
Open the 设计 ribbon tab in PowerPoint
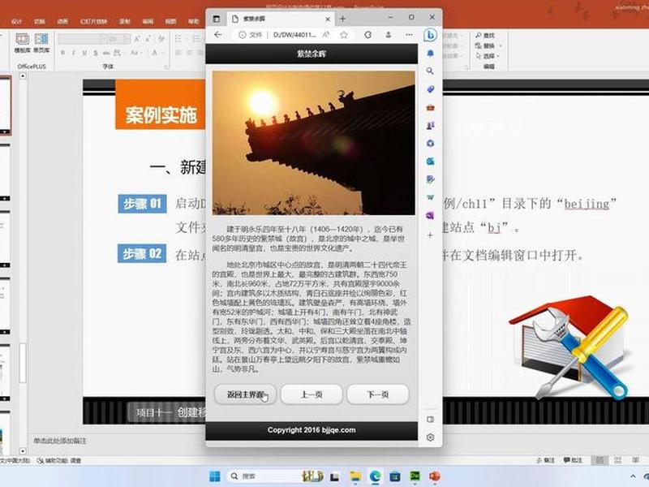pyautogui.click(x=16, y=21)
